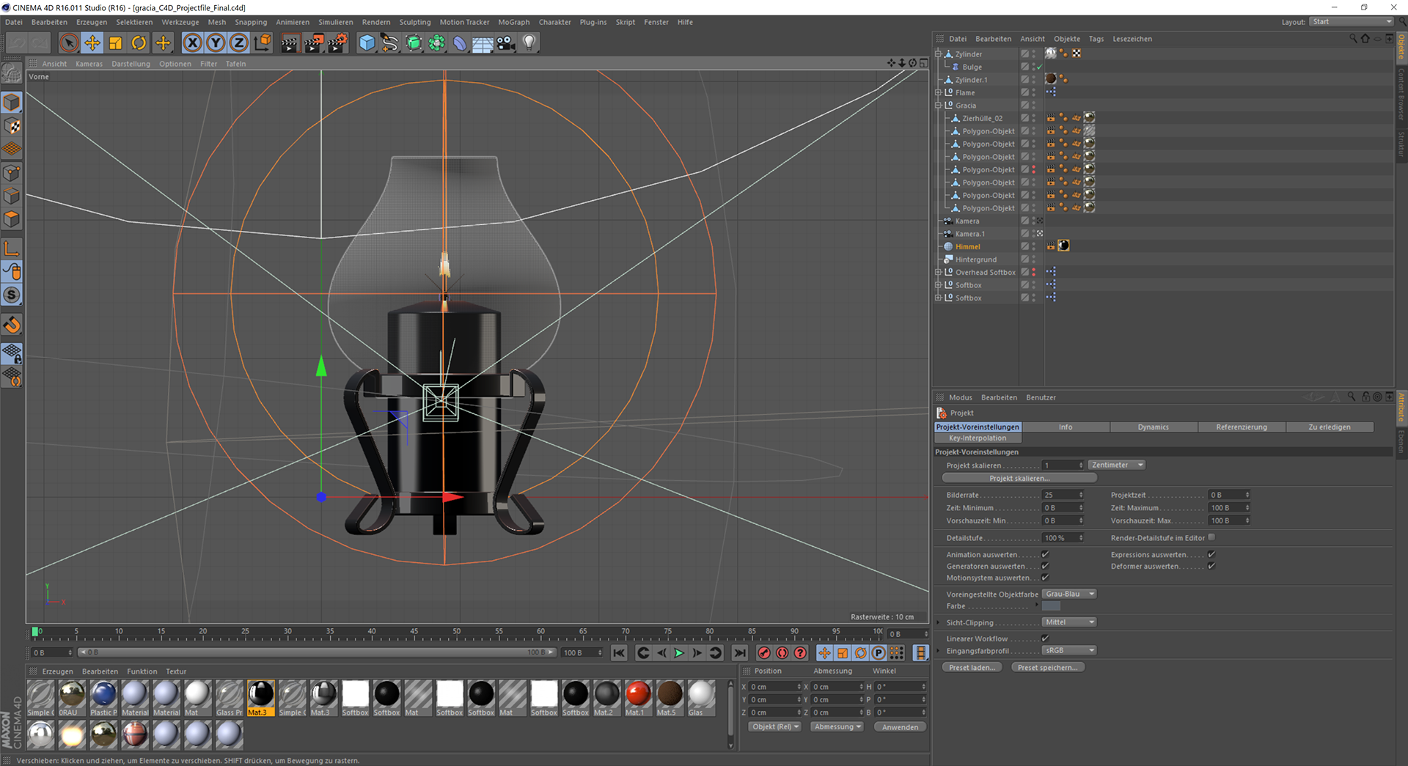This screenshot has width=1408, height=766.
Task: Open the sRGB input profile dropdown
Action: tap(1069, 650)
